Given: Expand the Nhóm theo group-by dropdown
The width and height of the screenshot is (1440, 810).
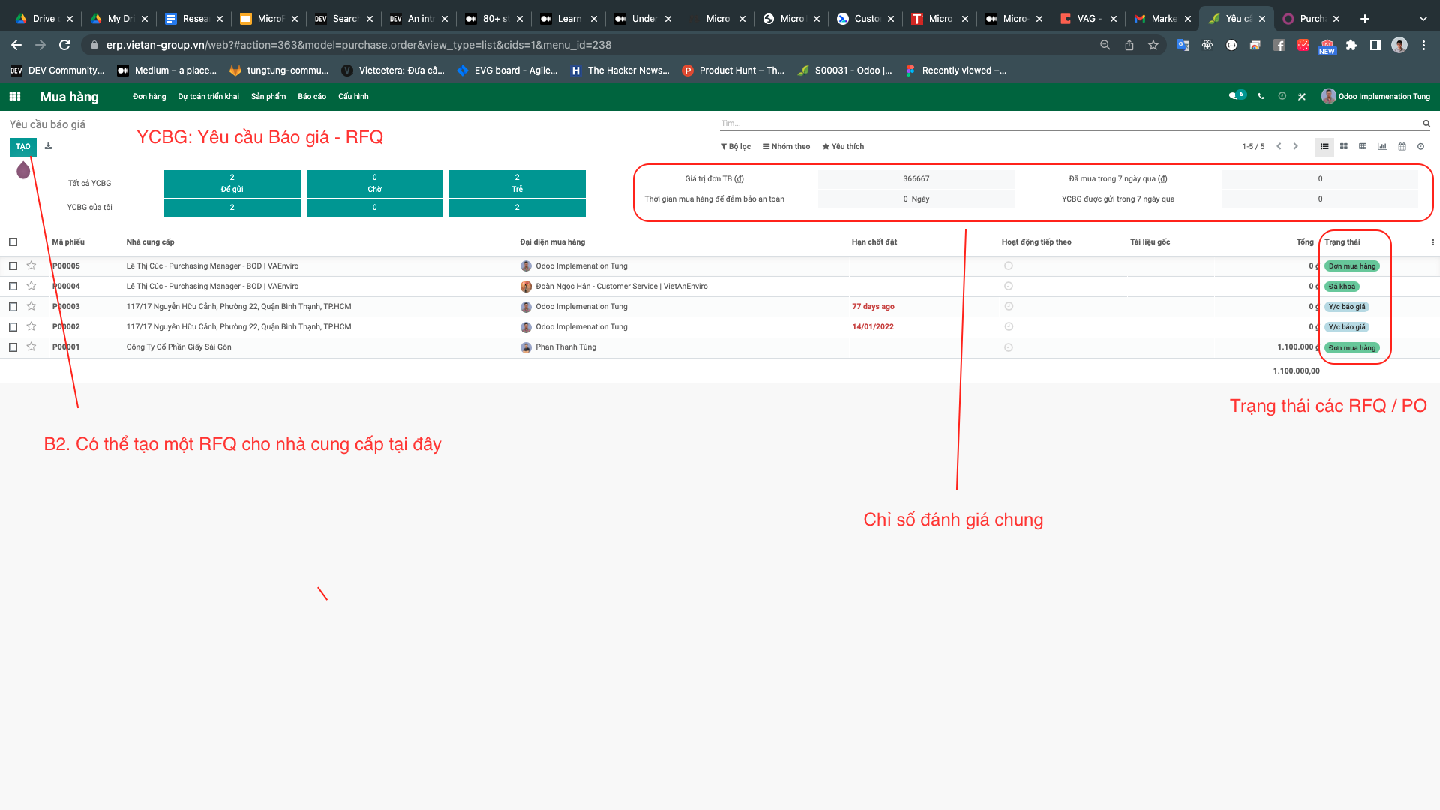Looking at the screenshot, I should (x=786, y=147).
